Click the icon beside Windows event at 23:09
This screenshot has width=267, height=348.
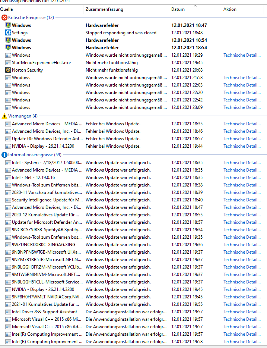[8, 108]
